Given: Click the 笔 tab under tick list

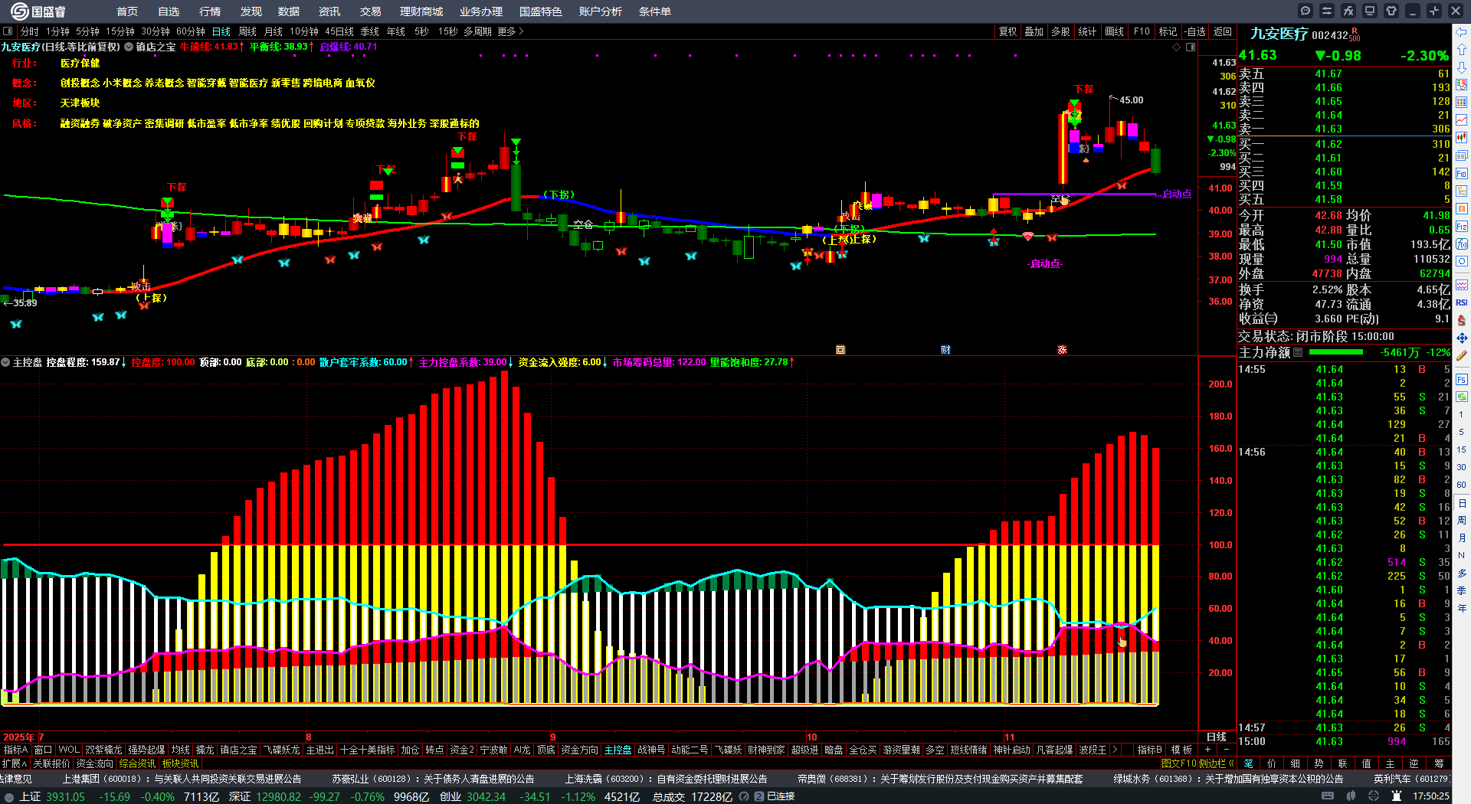Looking at the screenshot, I should point(1248,763).
